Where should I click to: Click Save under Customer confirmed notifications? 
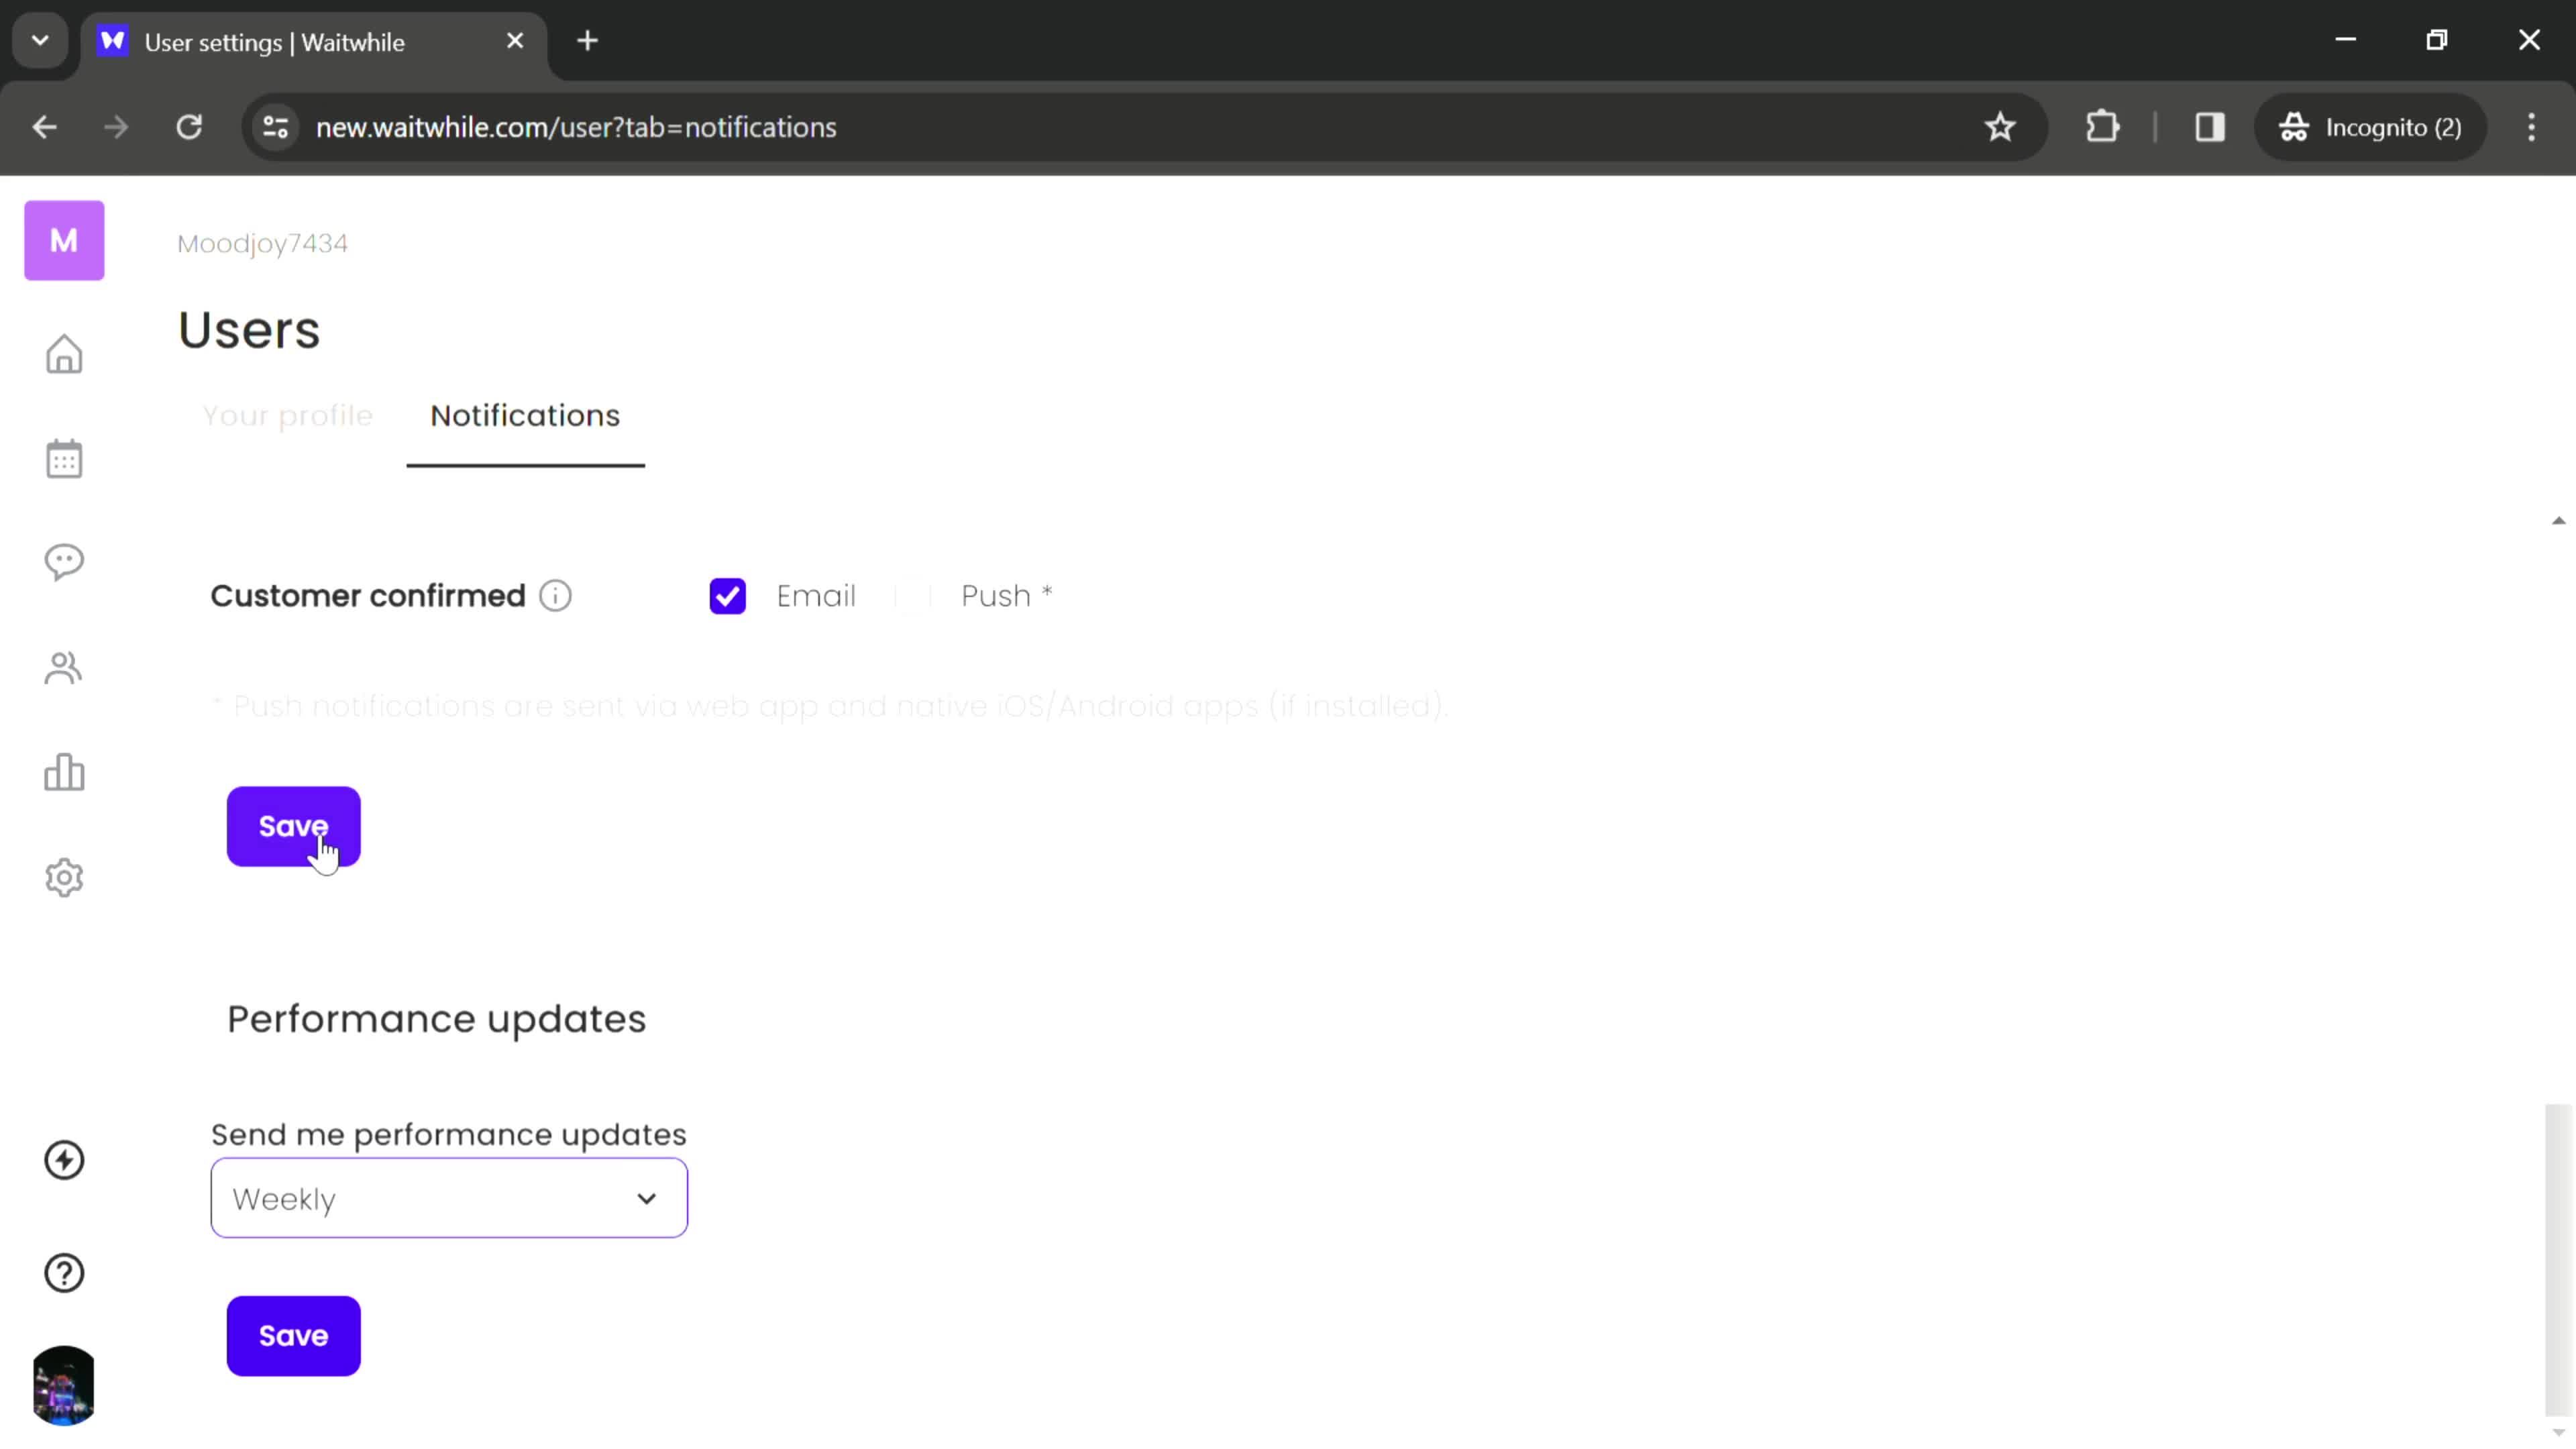click(x=293, y=826)
